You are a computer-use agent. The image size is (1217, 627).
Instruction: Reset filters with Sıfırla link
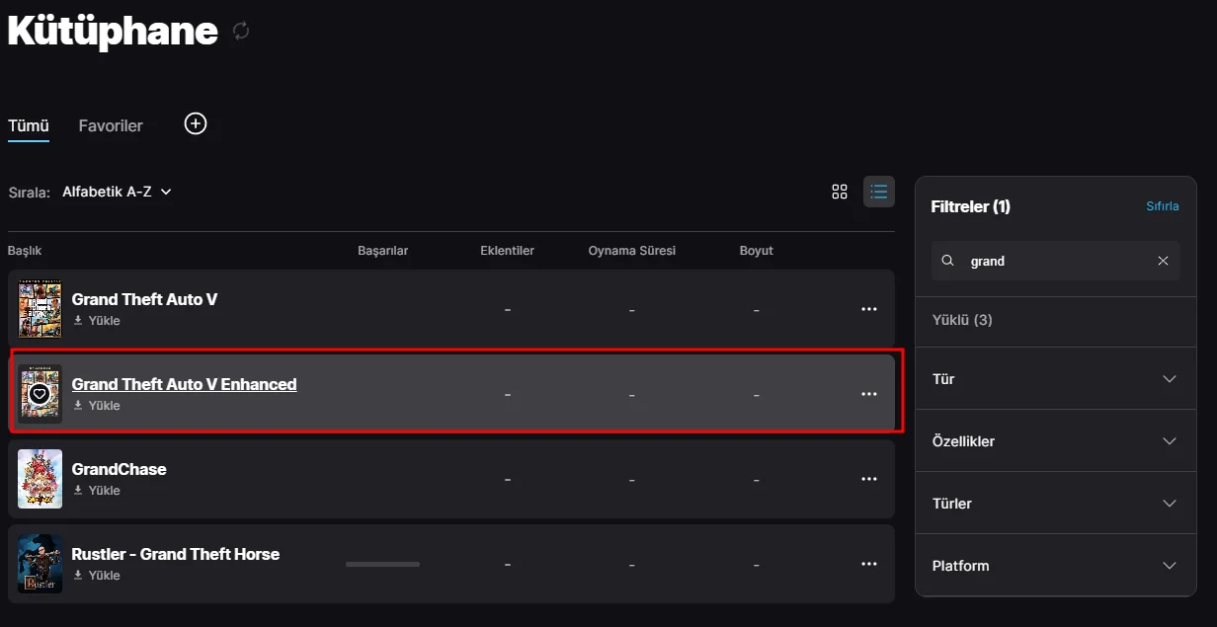(x=1163, y=206)
